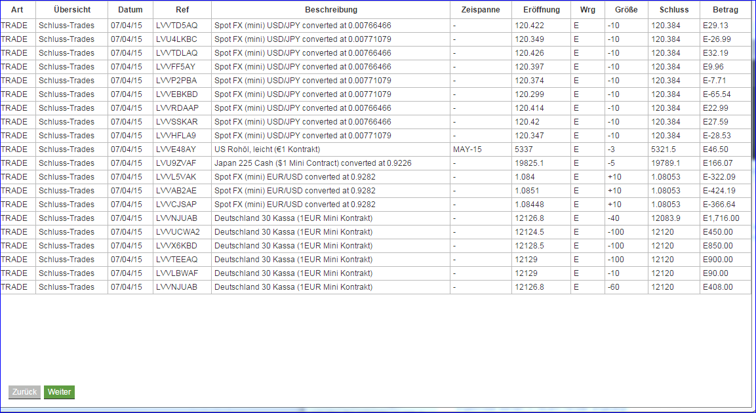Sort table by the Betrag column header

725,9
